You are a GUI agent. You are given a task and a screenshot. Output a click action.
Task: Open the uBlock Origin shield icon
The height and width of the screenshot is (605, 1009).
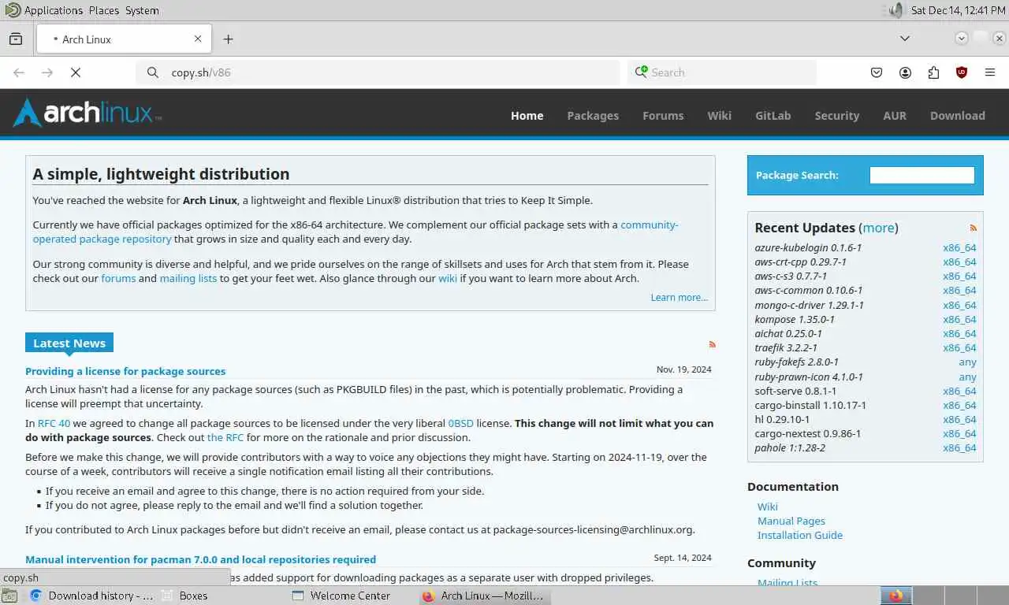coord(962,72)
